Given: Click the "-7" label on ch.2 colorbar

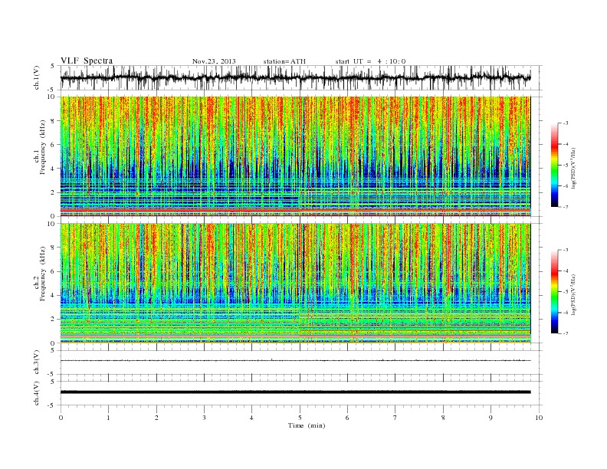Looking at the screenshot, I should click(566, 333).
